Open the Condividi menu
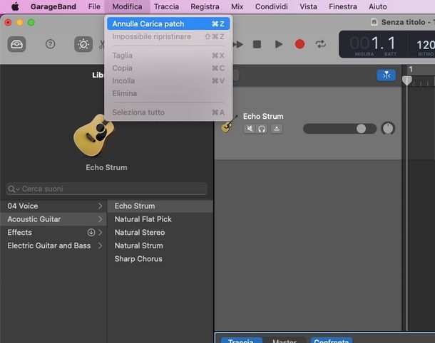 pos(271,6)
